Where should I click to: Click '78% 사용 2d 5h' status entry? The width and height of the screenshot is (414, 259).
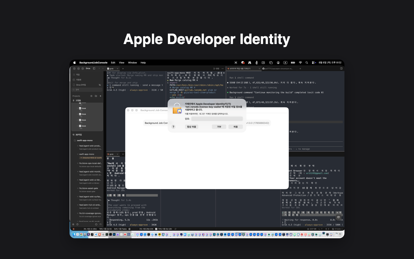click(x=105, y=229)
